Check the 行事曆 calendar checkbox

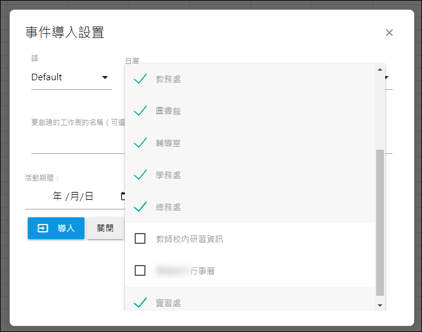(x=140, y=270)
